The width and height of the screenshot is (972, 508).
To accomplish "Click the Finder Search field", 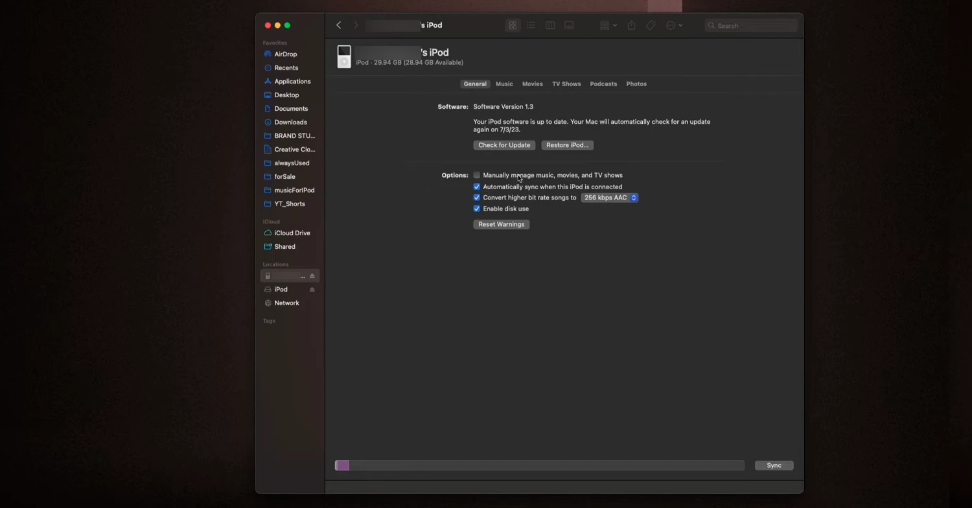I will (751, 25).
